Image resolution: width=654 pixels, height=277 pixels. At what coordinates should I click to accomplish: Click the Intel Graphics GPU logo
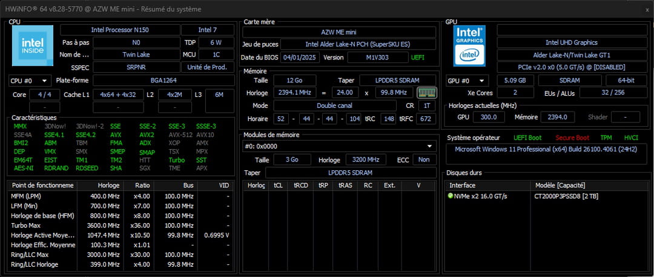(x=469, y=45)
